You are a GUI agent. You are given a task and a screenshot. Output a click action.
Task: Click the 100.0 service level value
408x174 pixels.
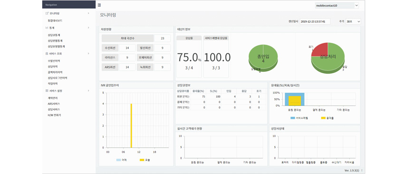(217, 58)
